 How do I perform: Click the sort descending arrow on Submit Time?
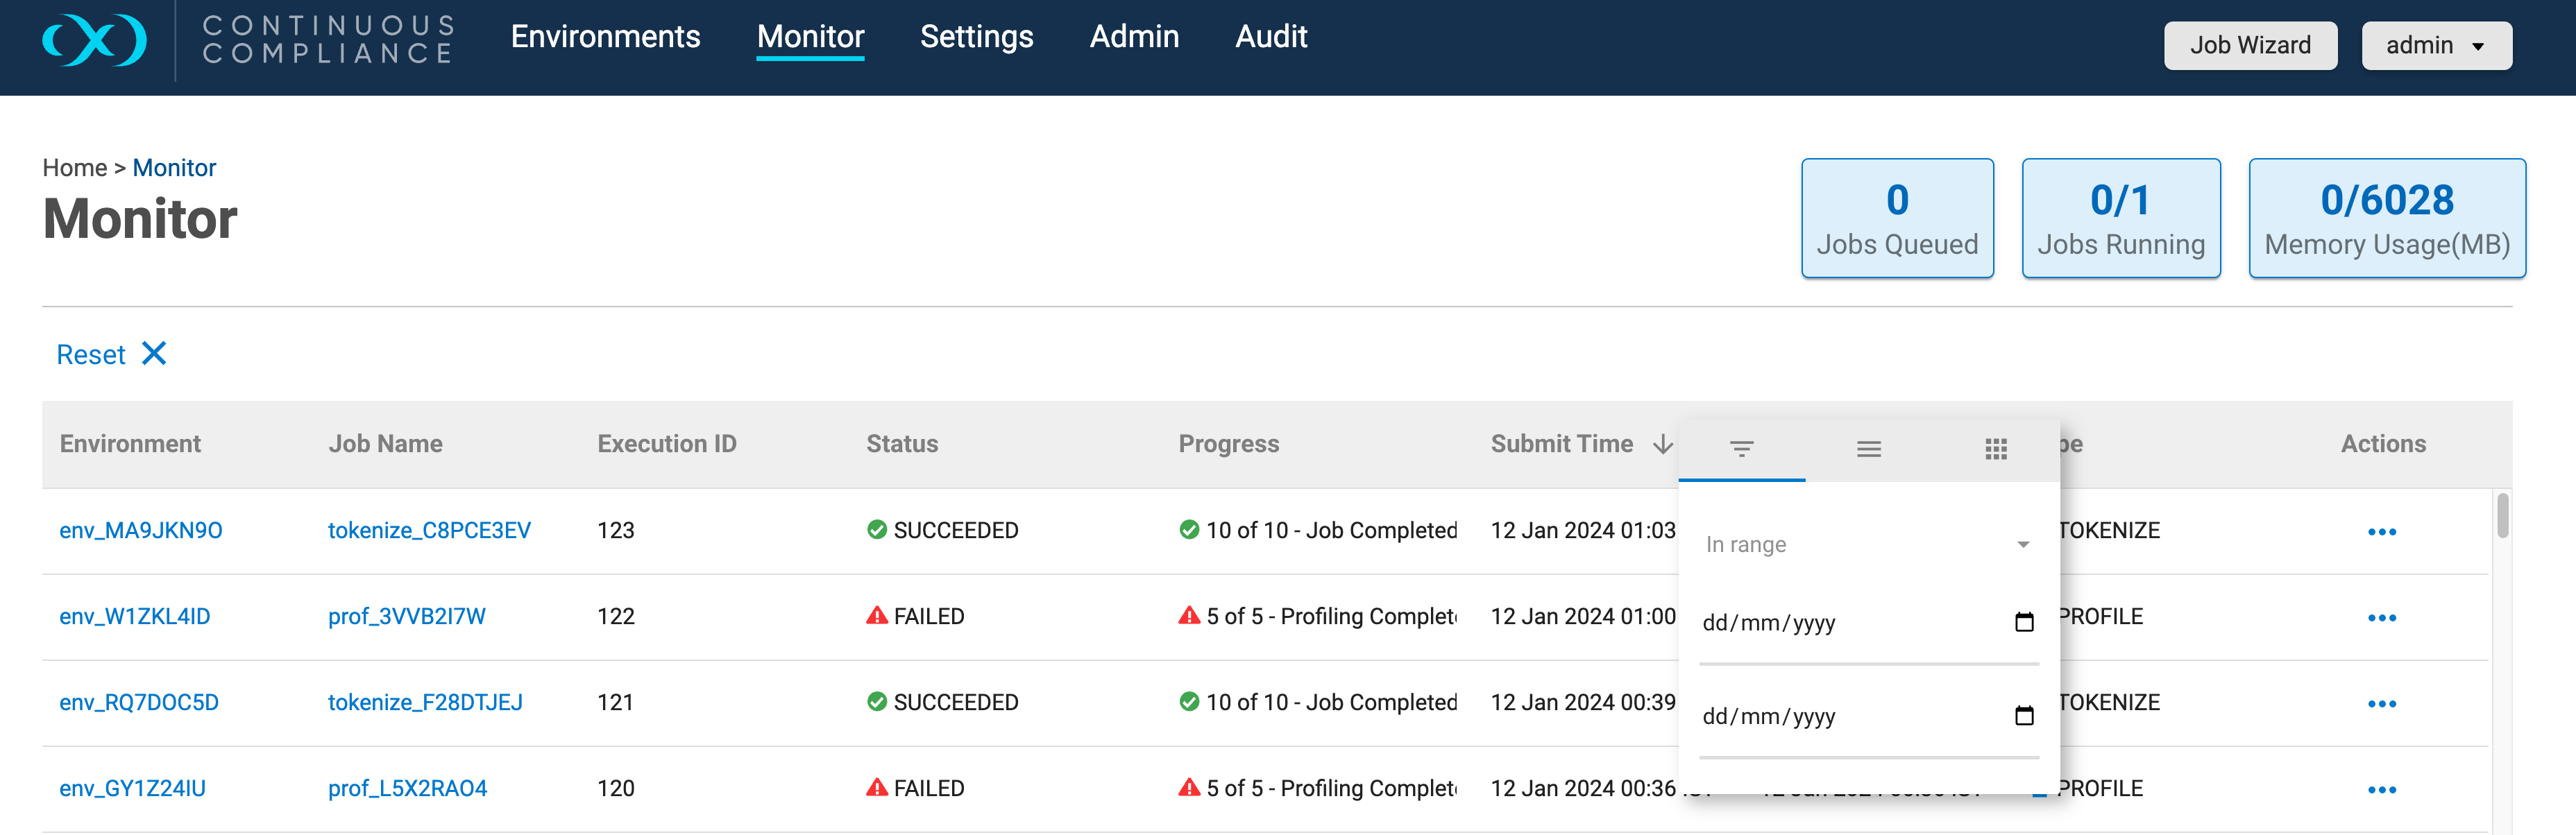click(1662, 445)
